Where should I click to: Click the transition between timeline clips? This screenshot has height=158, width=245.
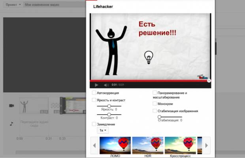tap(55, 106)
